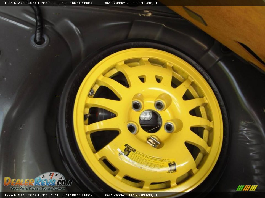Click the lower-right lug hole on the wheel

pos(169,127)
